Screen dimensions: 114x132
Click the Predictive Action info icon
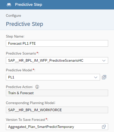[37, 87]
